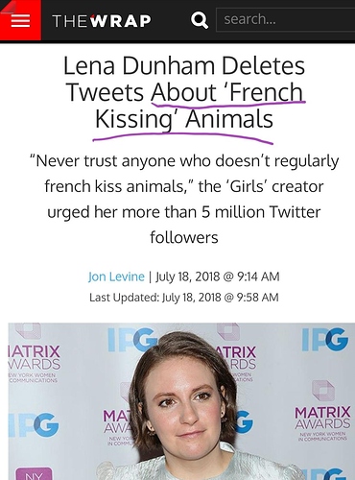Click the Lena Dunham headline title
The image size is (355, 480).
(x=184, y=92)
